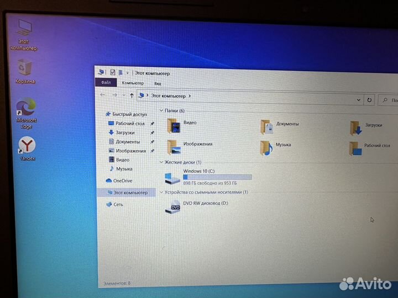Click the 'Элементов: 8' status bar text
This screenshot has height=298, width=398.
[x=117, y=283]
